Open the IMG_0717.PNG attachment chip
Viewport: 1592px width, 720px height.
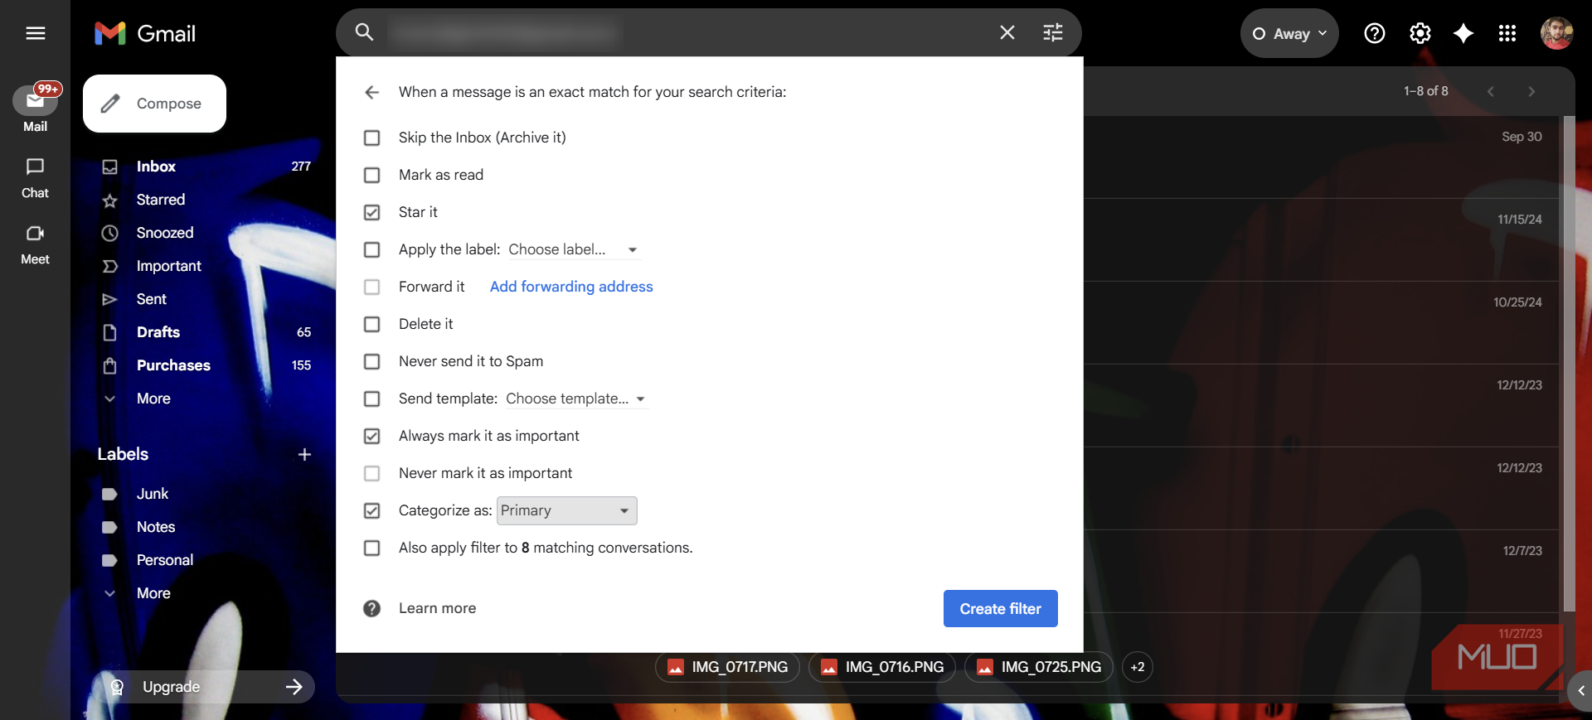[727, 667]
